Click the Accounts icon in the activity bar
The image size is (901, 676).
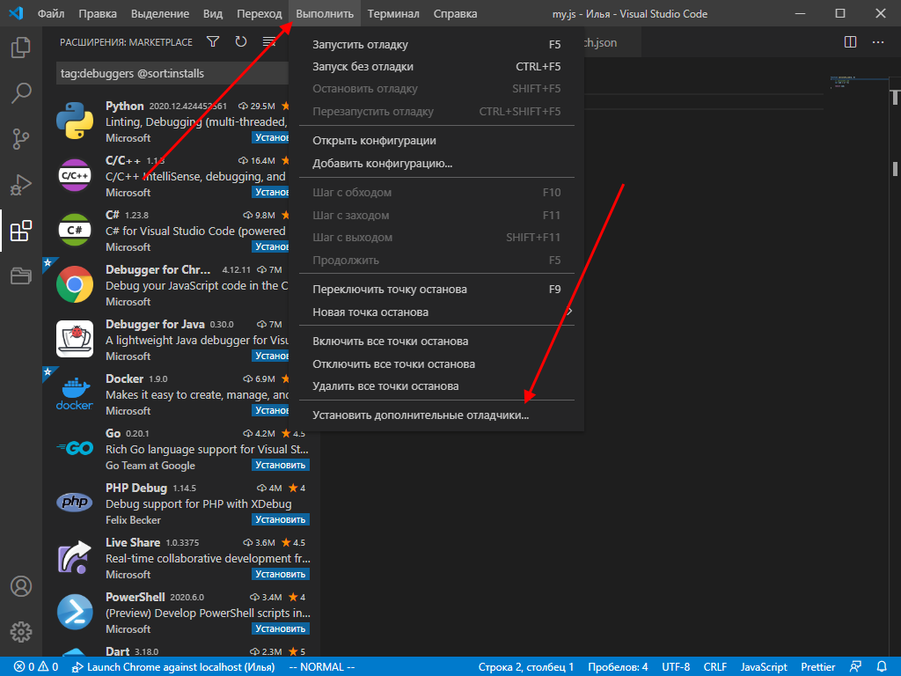21,585
